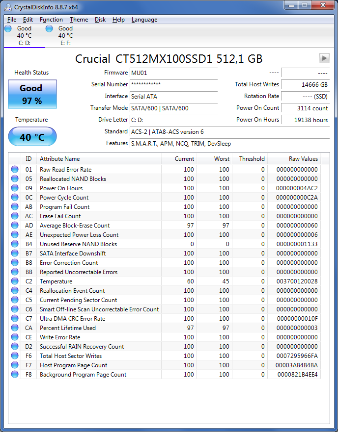Open the Language menu
The width and height of the screenshot is (338, 432).
[x=144, y=20]
